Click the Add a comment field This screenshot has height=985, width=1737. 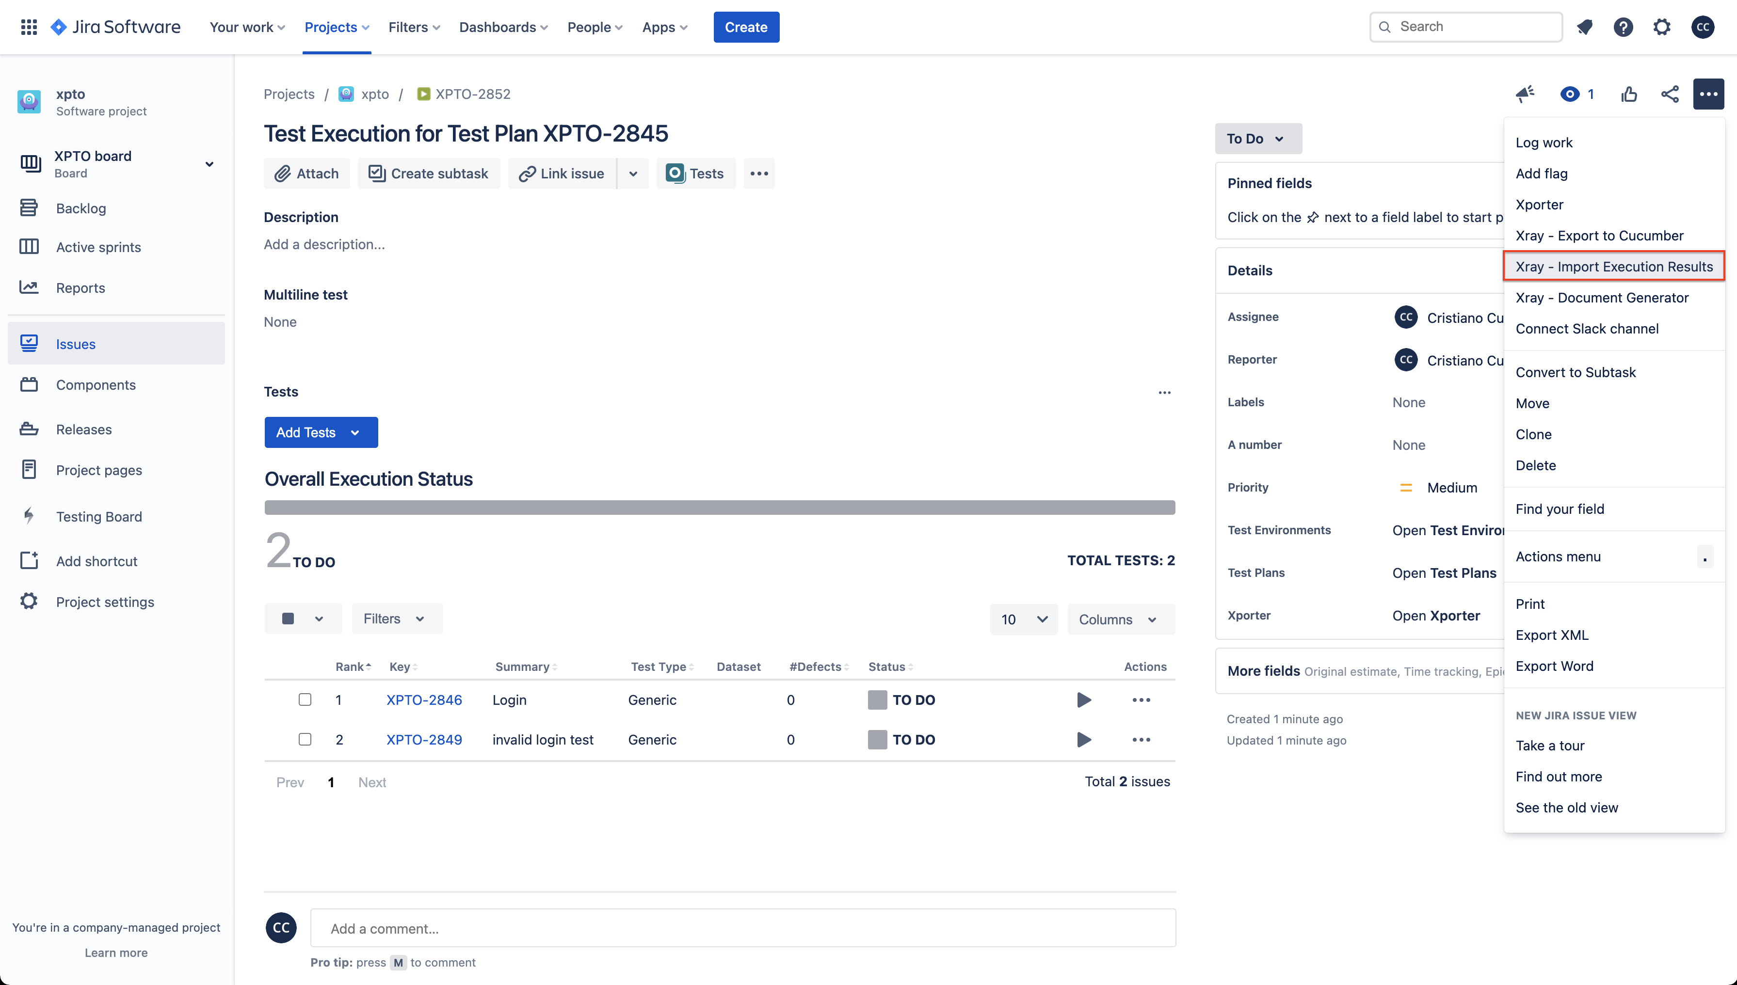[743, 928]
